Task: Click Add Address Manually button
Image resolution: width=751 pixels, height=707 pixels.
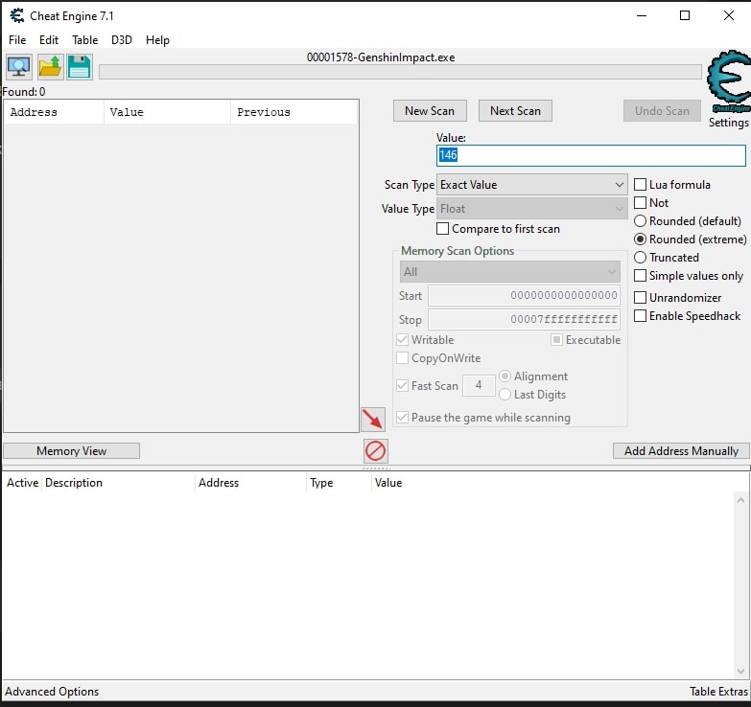Action: (681, 450)
